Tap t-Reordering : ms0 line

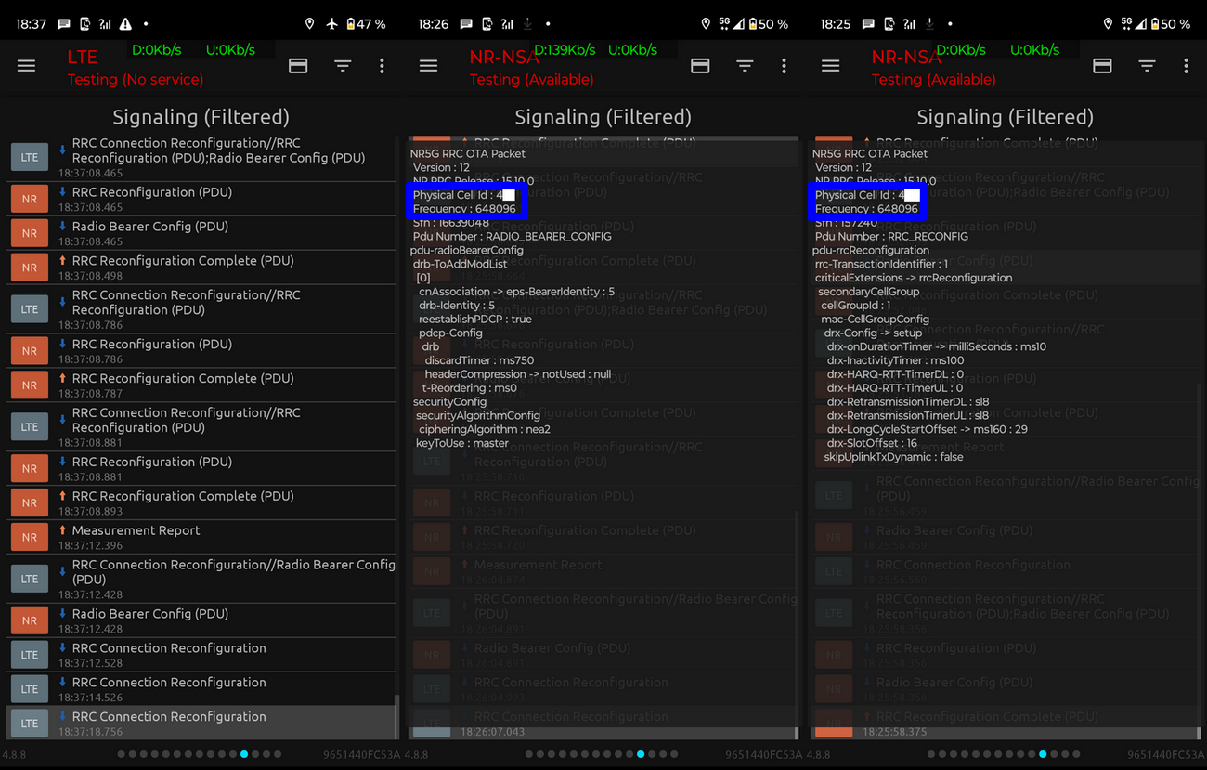click(469, 388)
